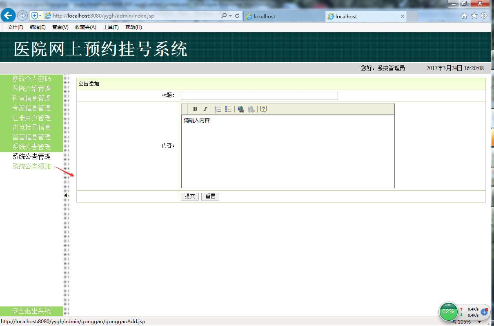
Task: Click the search magnifier in the address bar
Action: click(224, 15)
